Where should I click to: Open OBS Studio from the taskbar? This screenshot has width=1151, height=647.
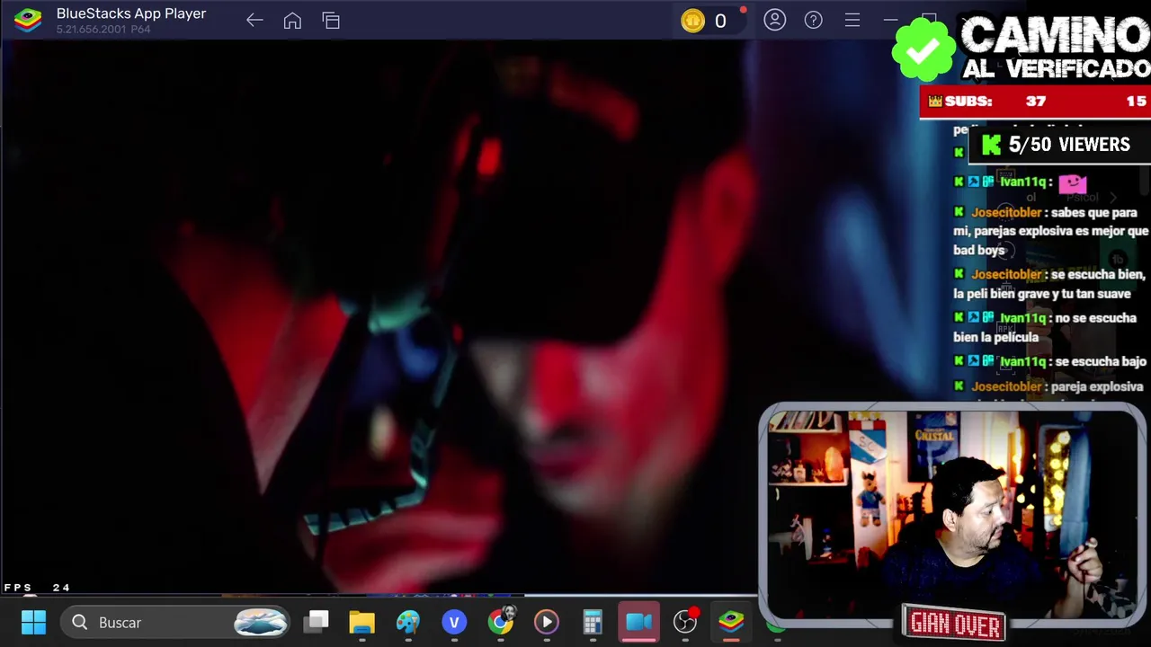(x=685, y=621)
